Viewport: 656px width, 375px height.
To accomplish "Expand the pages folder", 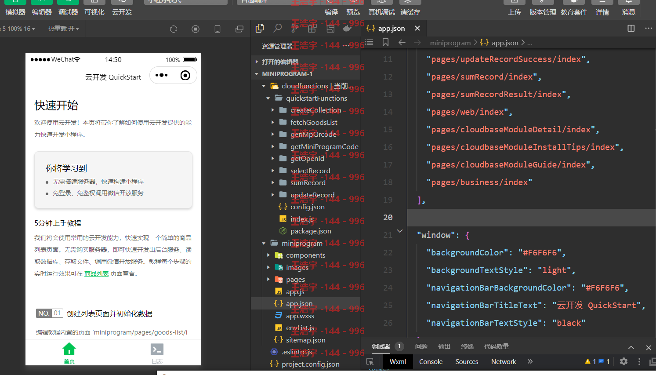I will point(268,279).
